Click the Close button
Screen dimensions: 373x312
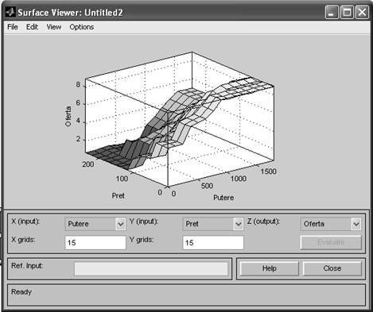click(x=332, y=268)
